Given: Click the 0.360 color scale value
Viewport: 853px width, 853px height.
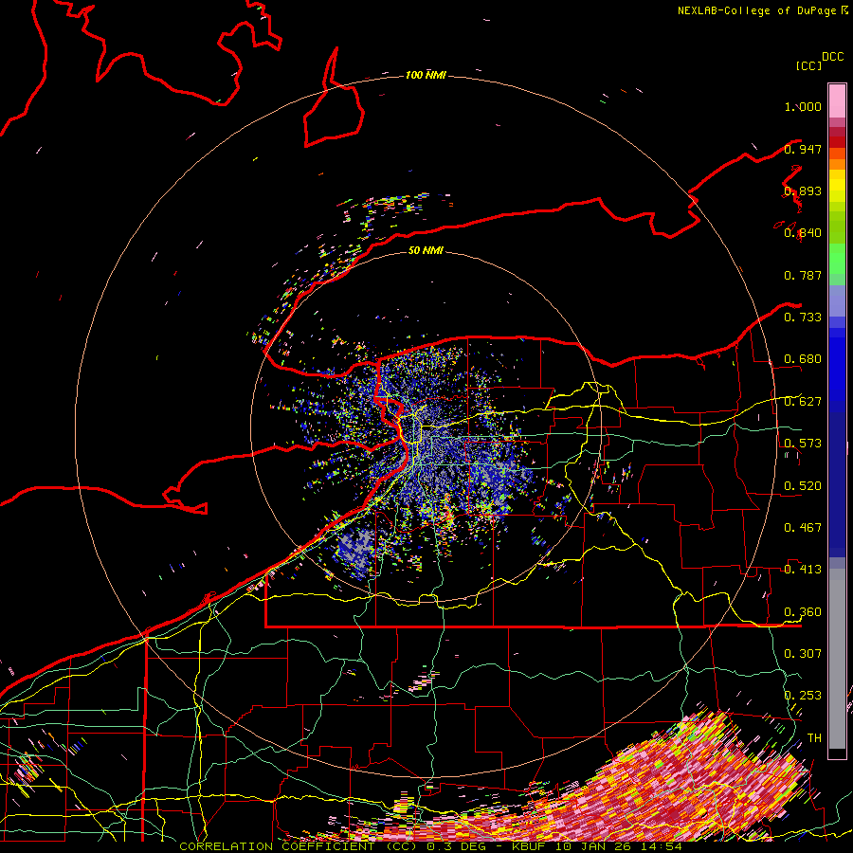Looking at the screenshot, I should coord(803,612).
